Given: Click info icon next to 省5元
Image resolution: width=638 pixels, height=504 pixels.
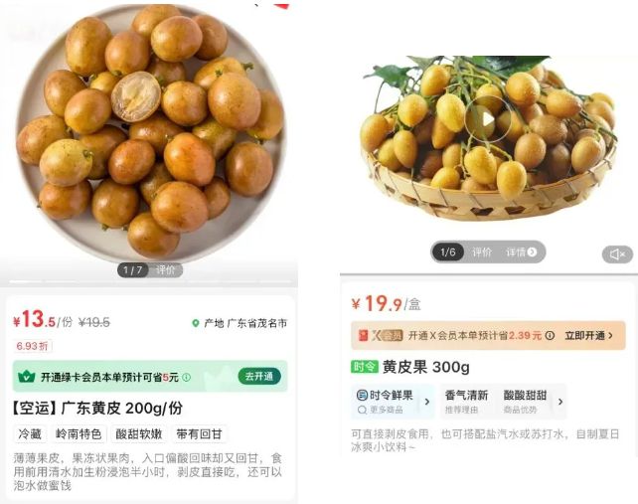Looking at the screenshot, I should [187, 378].
